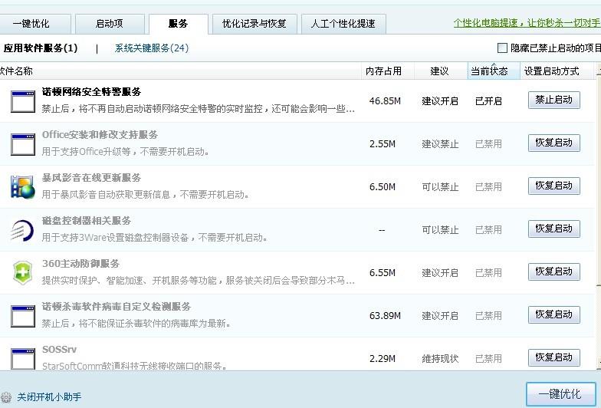Image resolution: width=601 pixels, height=408 pixels.
Task: Click the 设置启动方式 column header
Action: point(557,71)
